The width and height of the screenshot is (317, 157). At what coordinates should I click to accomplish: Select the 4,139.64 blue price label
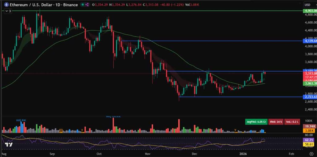(x=310, y=41)
